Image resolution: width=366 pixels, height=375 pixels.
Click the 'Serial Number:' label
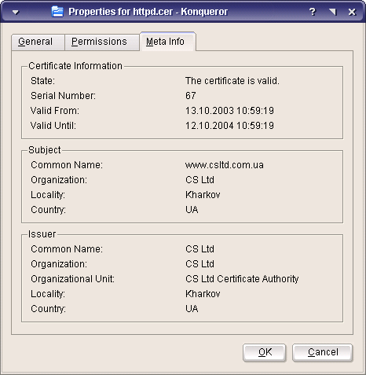[x=63, y=96]
